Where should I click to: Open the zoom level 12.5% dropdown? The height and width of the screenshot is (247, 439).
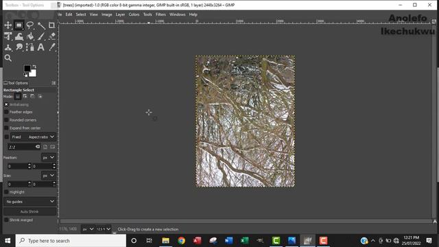pos(104,229)
